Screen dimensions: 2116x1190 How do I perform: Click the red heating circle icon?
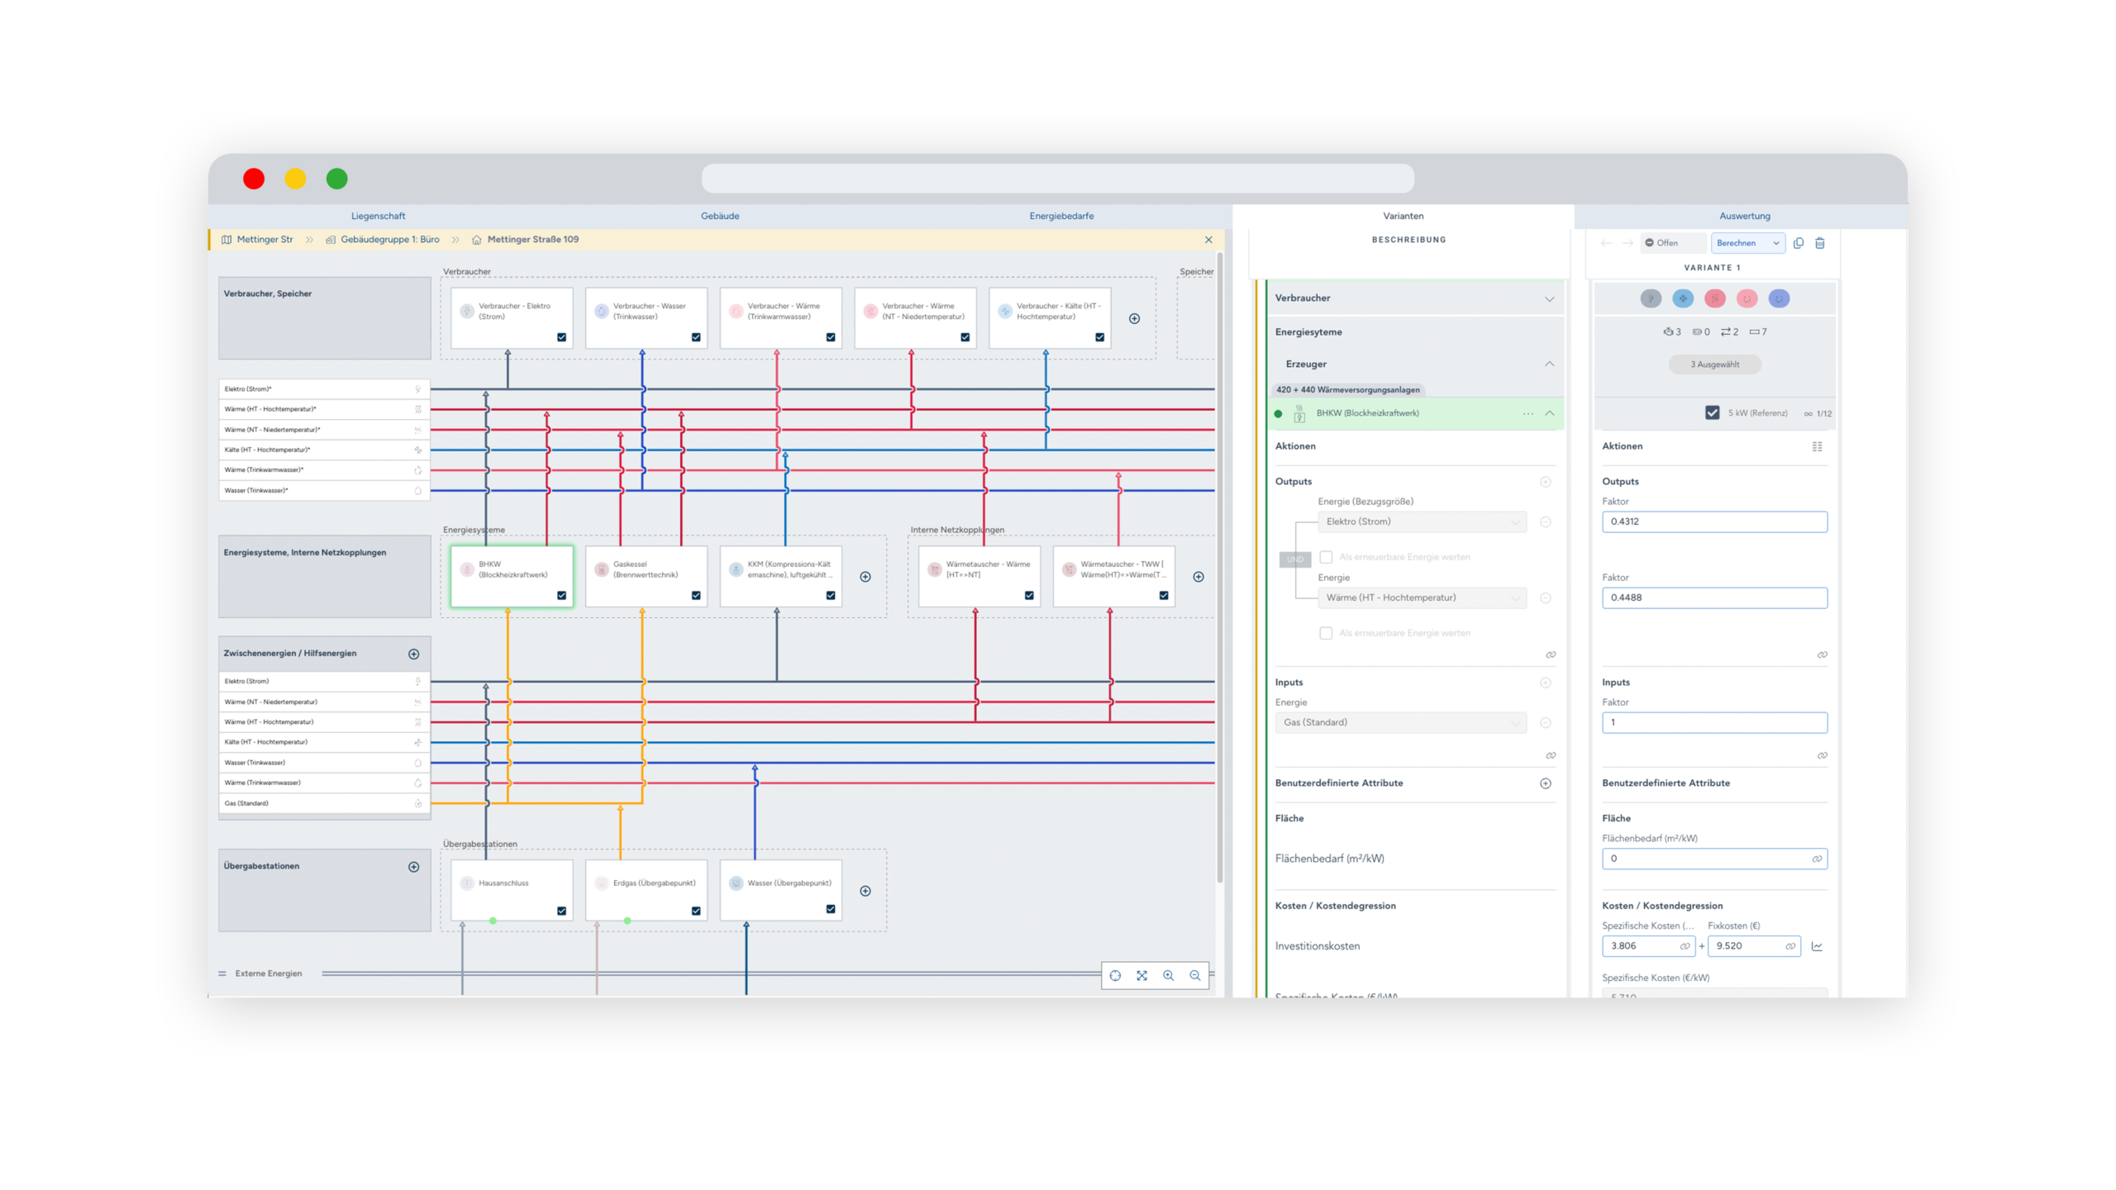point(1715,298)
